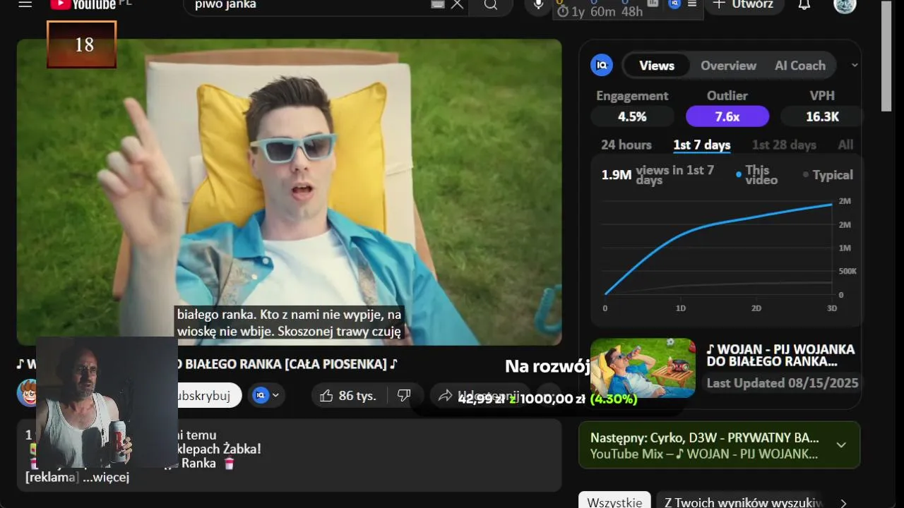Viewport: 904px width, 508px height.
Task: Click the '1.9M views in 1st 7 days' stat
Action: pos(658,174)
